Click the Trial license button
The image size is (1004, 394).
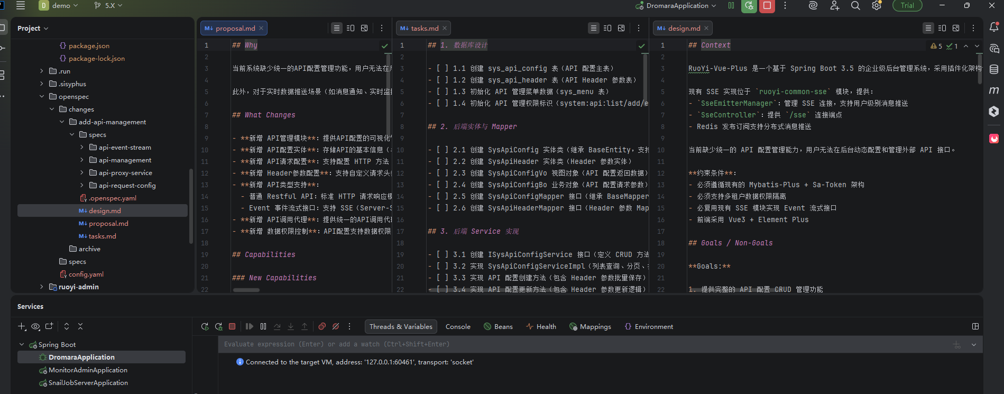(907, 5)
